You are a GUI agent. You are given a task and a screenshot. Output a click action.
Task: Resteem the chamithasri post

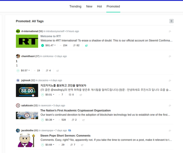point(58,71)
